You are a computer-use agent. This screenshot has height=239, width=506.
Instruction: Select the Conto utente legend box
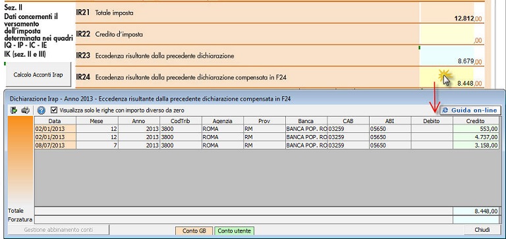[x=235, y=231]
